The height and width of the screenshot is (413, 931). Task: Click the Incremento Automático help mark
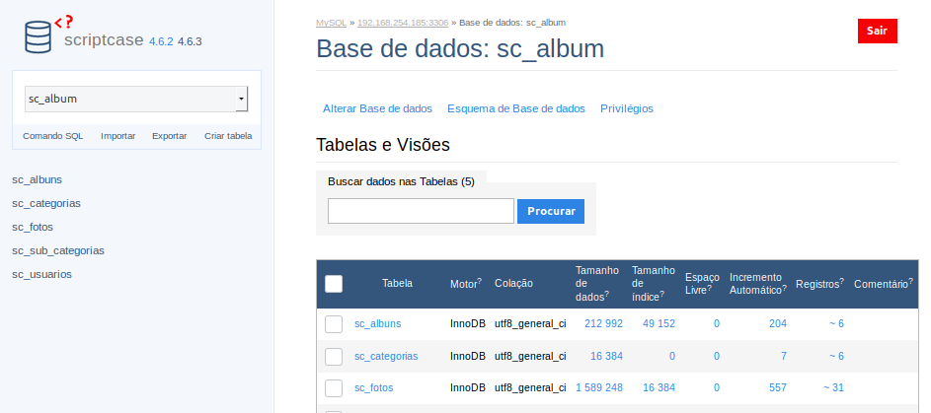click(784, 288)
